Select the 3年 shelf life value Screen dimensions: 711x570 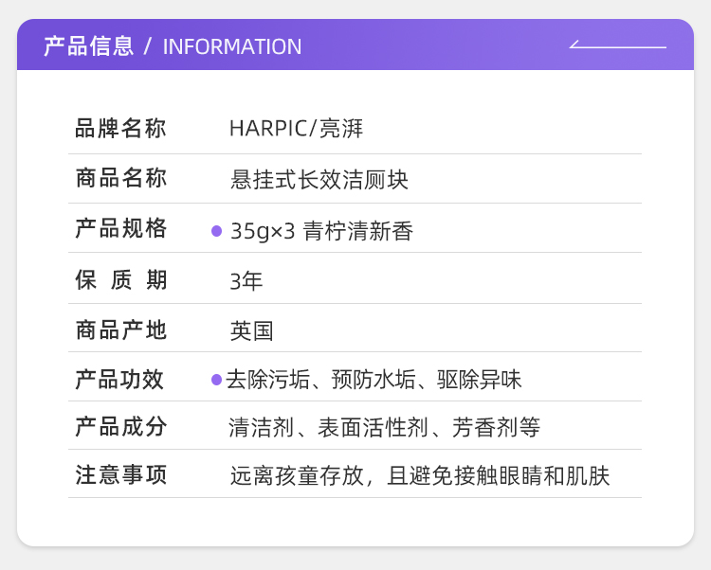246,281
